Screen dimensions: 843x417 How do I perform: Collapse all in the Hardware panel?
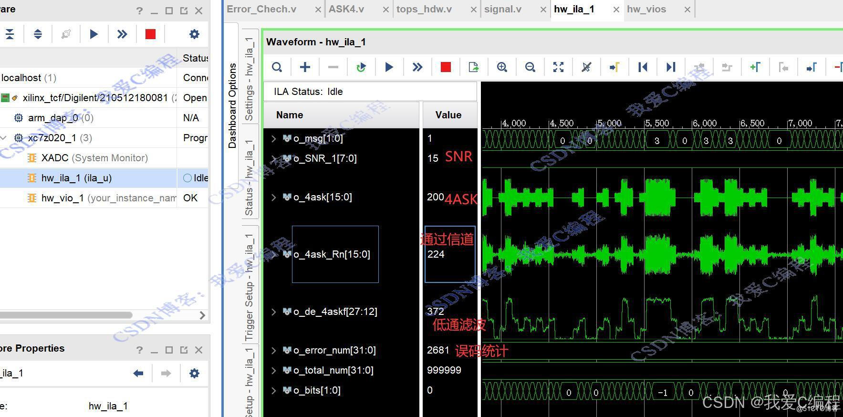tap(10, 34)
